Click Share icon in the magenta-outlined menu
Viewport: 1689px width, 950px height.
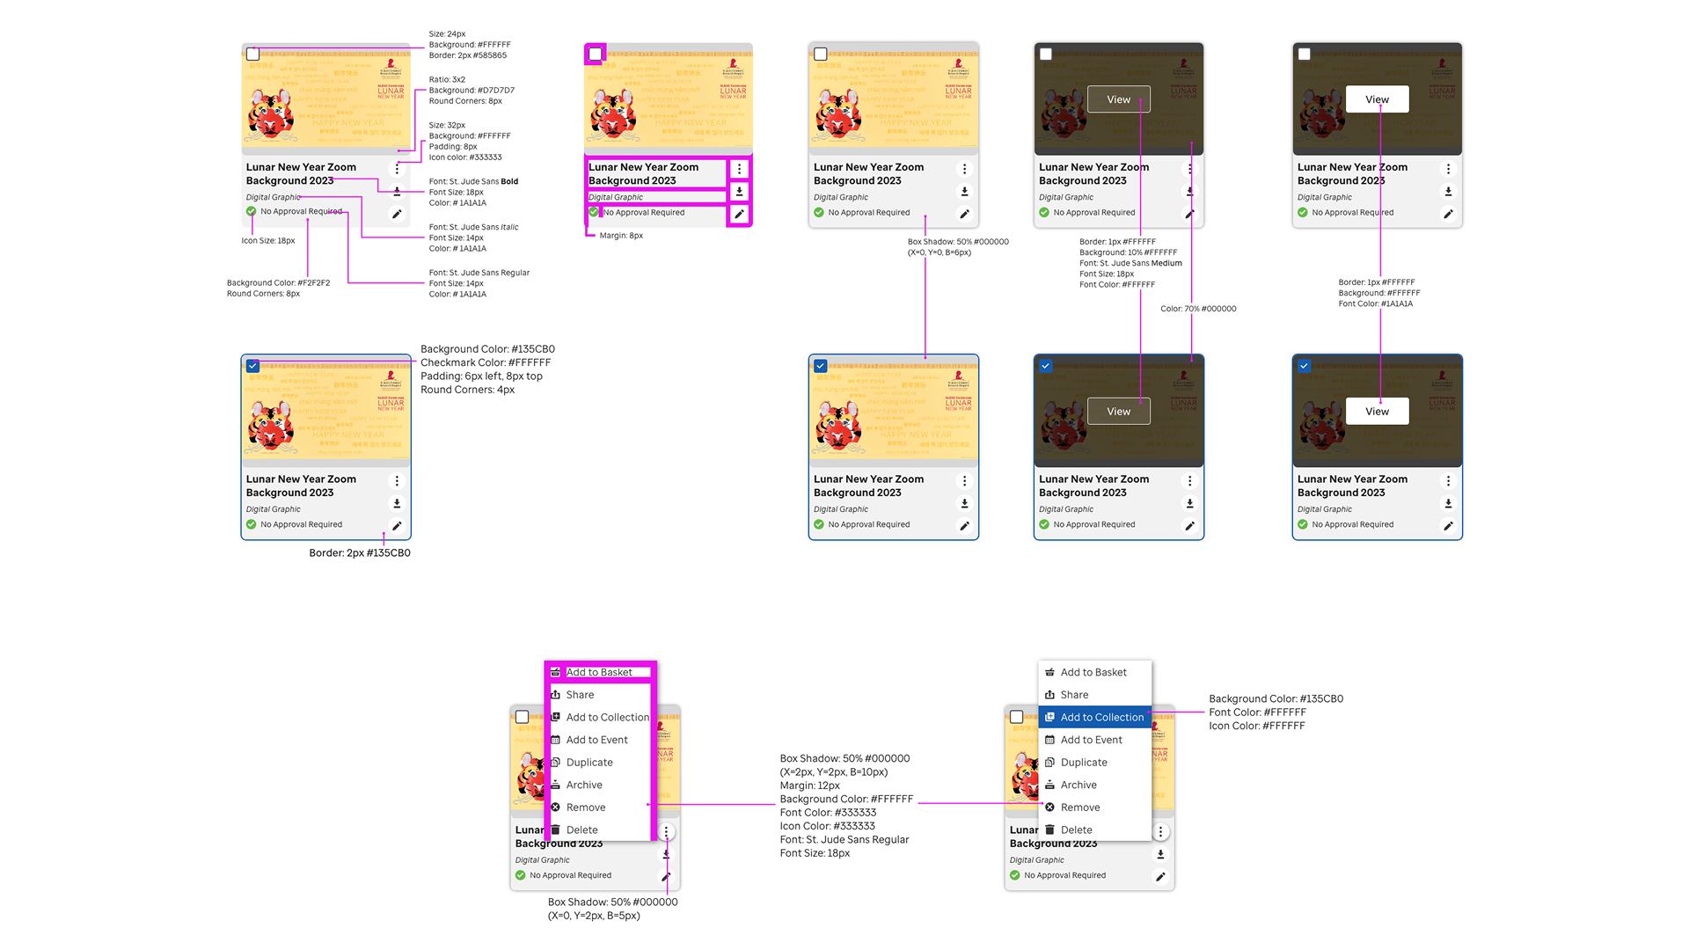pyautogui.click(x=556, y=695)
